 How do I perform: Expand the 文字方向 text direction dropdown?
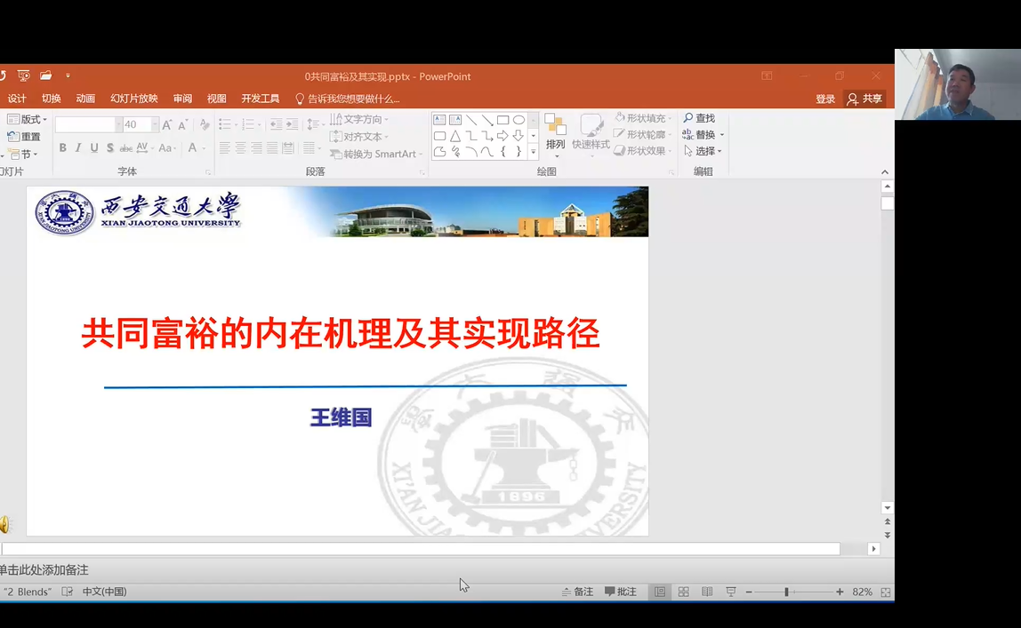[386, 119]
